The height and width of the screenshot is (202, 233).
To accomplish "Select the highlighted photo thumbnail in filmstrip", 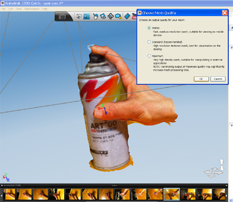I will point(171,194).
